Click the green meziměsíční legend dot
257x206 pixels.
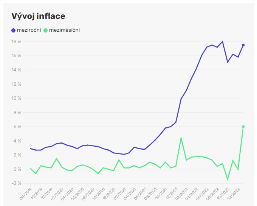tap(46, 30)
